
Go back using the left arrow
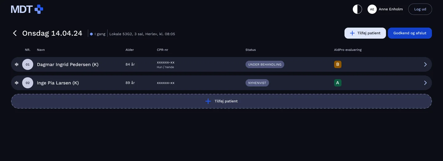pos(15,33)
